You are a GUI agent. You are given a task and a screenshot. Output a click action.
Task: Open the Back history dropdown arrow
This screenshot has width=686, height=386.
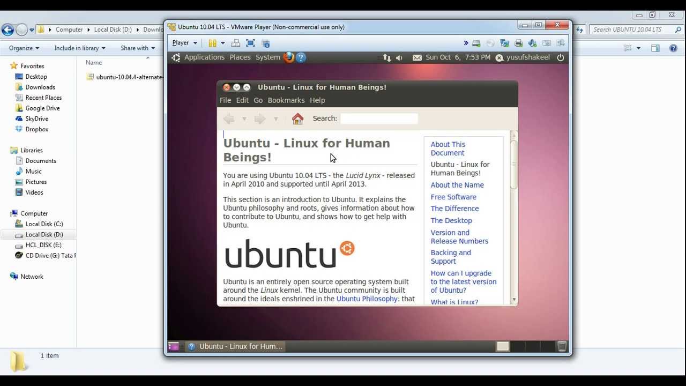pos(244,119)
